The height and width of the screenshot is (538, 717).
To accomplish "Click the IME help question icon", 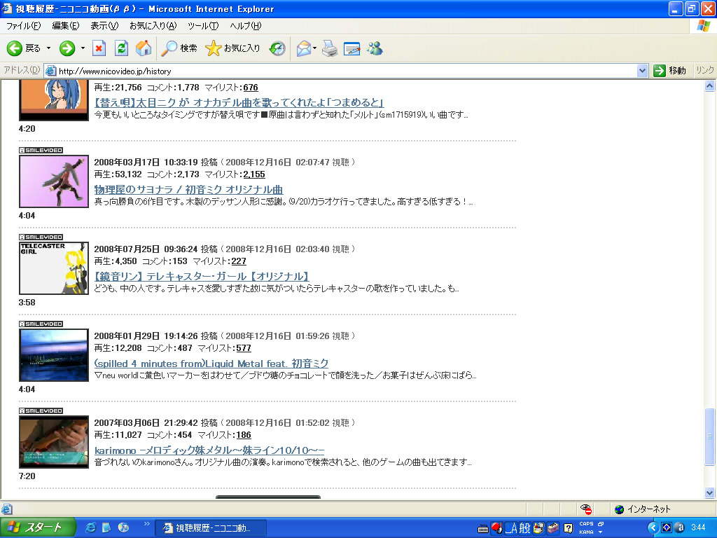I will tap(568, 529).
